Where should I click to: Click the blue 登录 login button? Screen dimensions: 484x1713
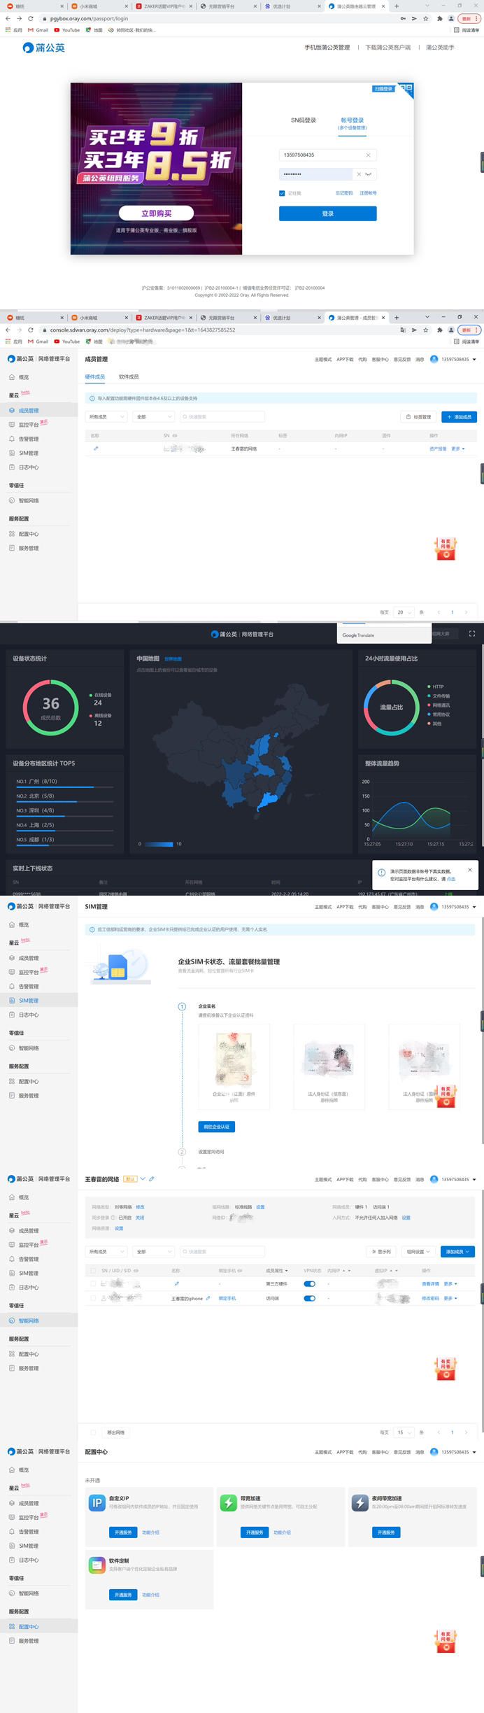tap(328, 213)
